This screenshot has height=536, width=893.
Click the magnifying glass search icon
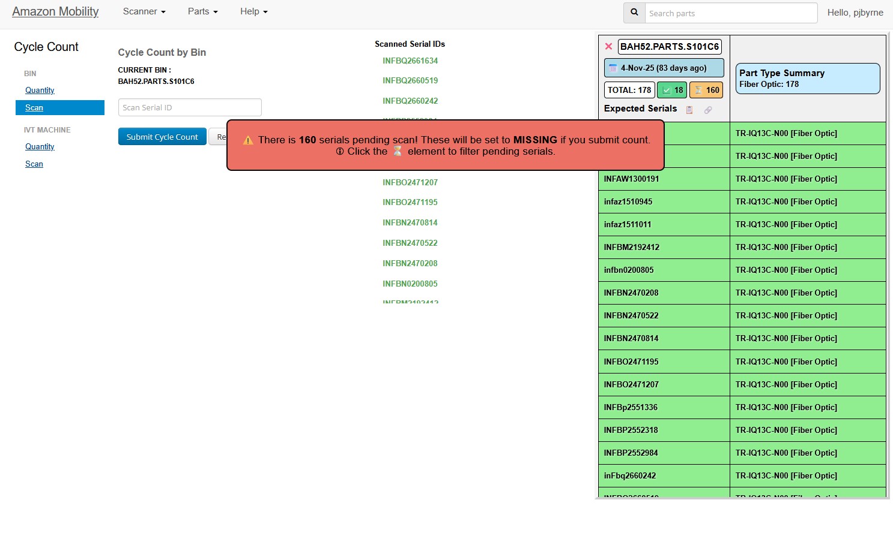click(634, 13)
